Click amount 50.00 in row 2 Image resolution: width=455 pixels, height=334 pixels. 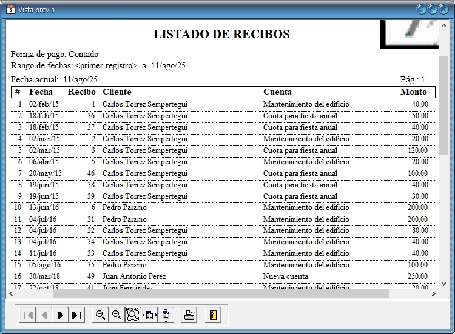(x=420, y=116)
